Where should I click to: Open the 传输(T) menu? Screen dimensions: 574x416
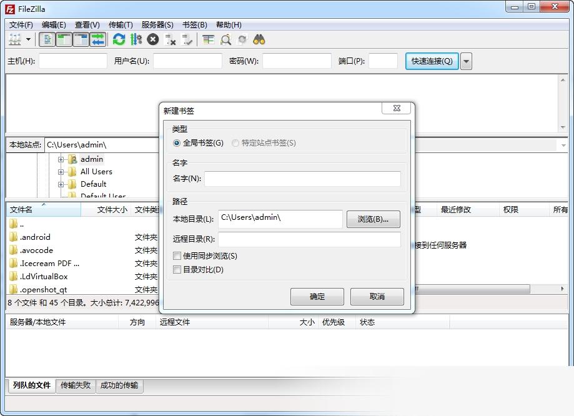(x=121, y=24)
